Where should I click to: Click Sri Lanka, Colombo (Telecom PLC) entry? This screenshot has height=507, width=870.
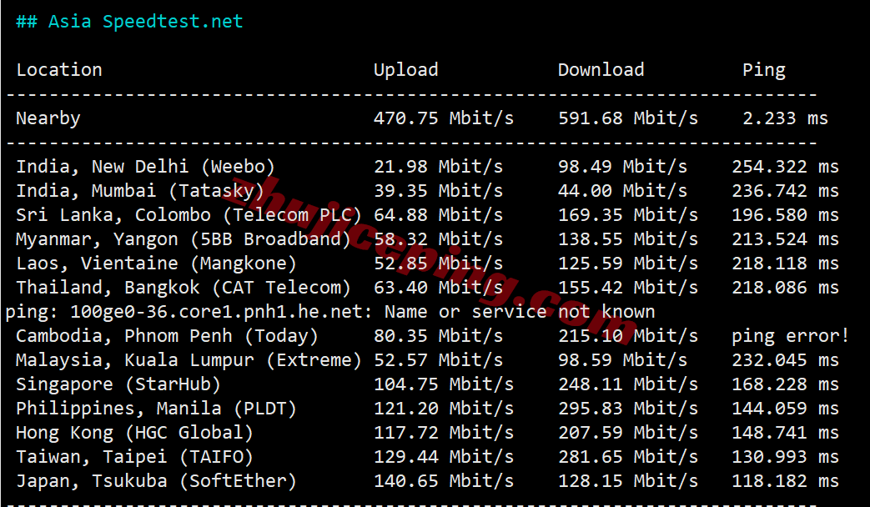[189, 215]
